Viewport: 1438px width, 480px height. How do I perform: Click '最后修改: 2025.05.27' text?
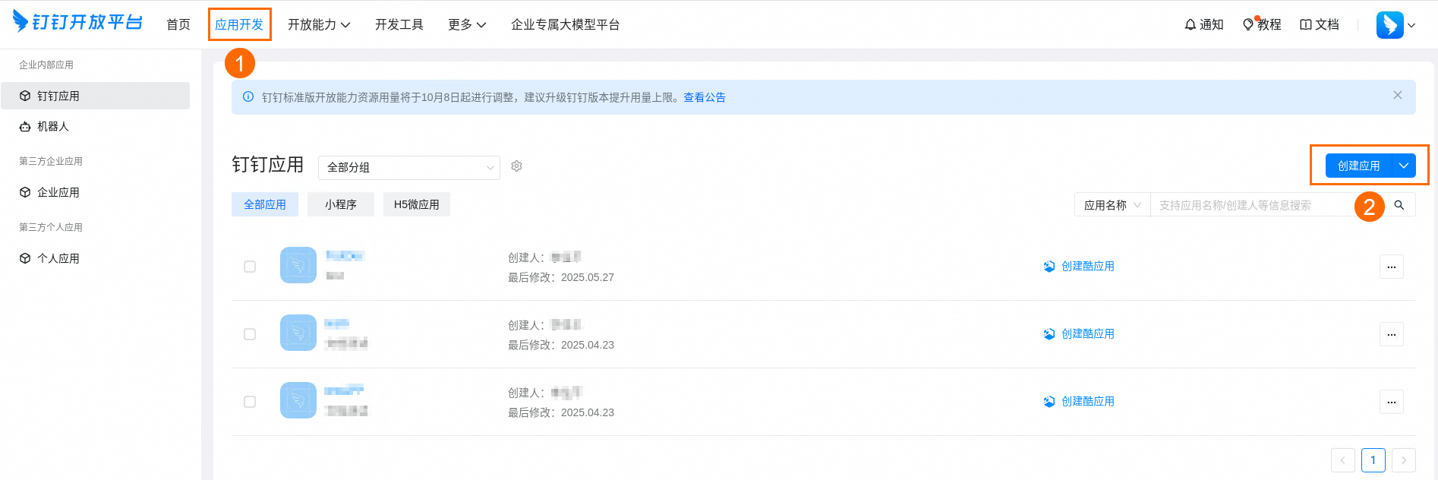(x=561, y=277)
